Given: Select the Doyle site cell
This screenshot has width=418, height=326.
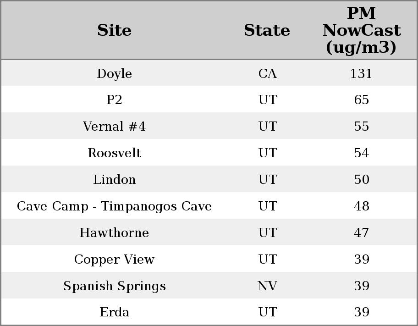Looking at the screenshot, I should [x=114, y=74].
